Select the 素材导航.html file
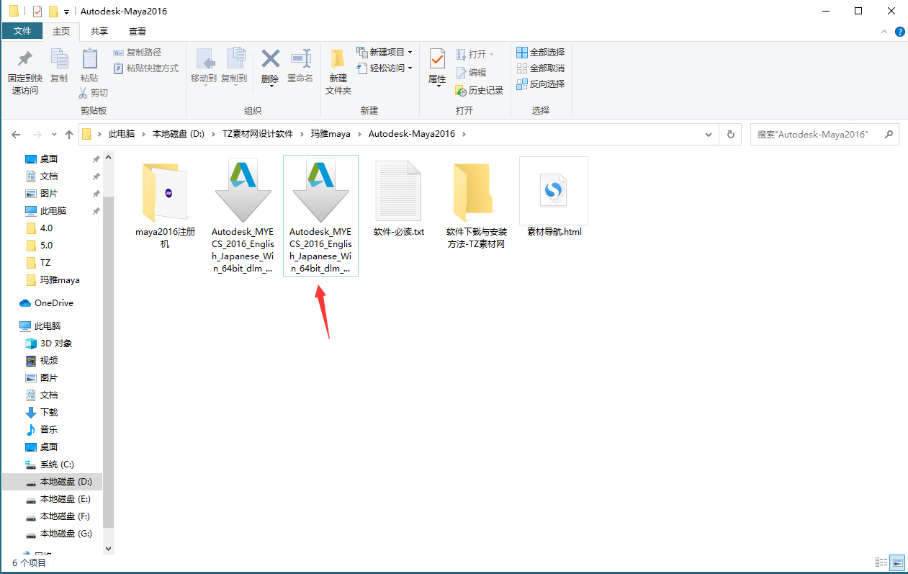 click(x=554, y=198)
